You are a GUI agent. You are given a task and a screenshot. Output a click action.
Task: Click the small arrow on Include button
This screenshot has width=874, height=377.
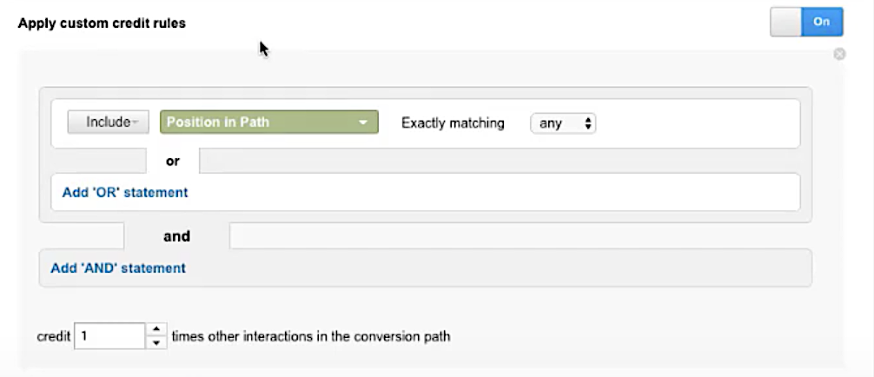tap(136, 123)
